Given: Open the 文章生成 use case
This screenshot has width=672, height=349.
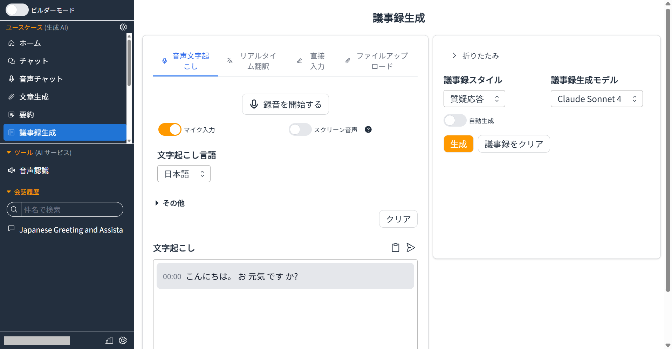Looking at the screenshot, I should 34,97.
